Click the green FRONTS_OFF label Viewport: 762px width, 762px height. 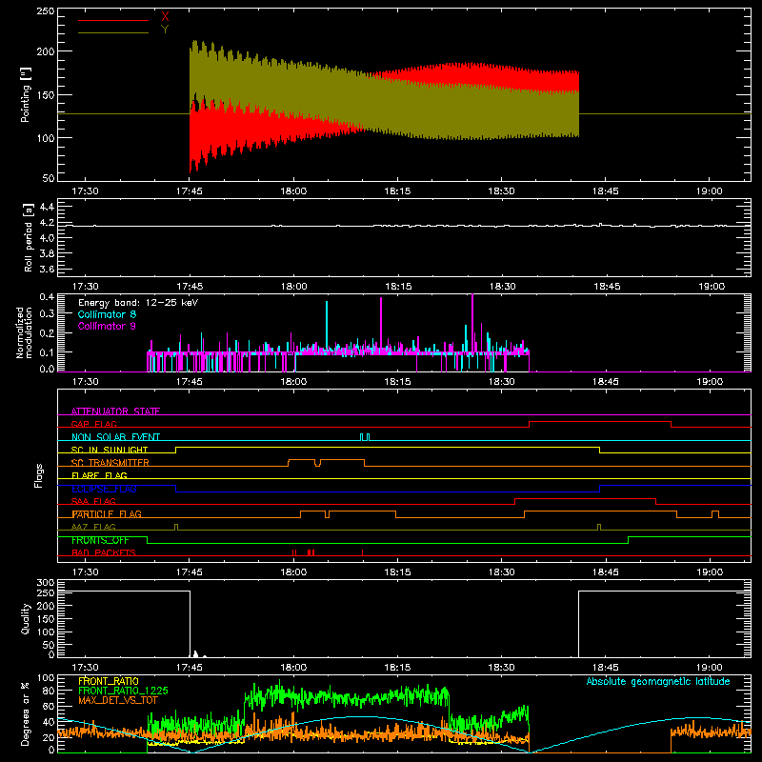100,540
